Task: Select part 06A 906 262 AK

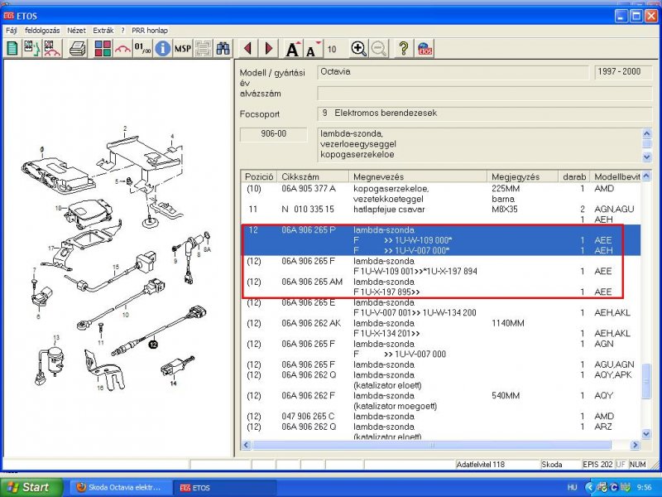Action: click(311, 323)
